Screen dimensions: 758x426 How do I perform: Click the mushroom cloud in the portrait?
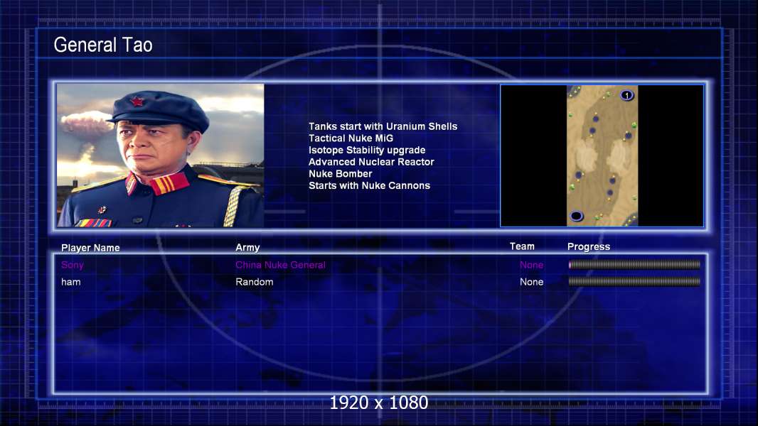[87, 124]
